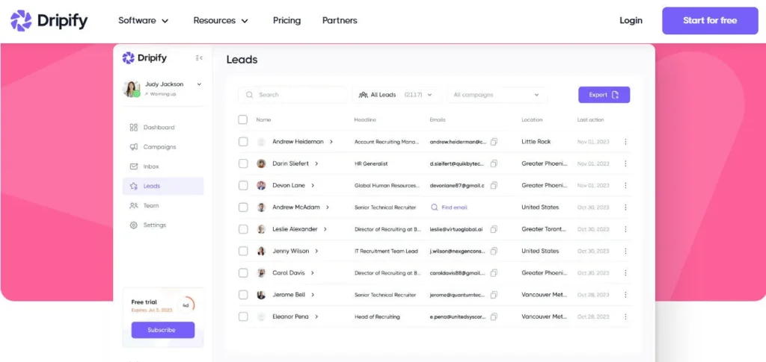The height and width of the screenshot is (362, 766).
Task: Open Dashboard in the sidebar
Action: [x=162, y=127]
